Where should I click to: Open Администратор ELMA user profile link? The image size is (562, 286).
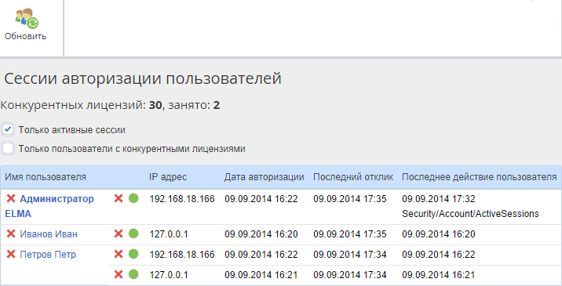point(49,206)
